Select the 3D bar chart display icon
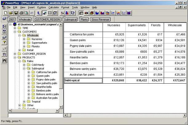The height and width of the screenshot is (125, 188). coord(92,13)
